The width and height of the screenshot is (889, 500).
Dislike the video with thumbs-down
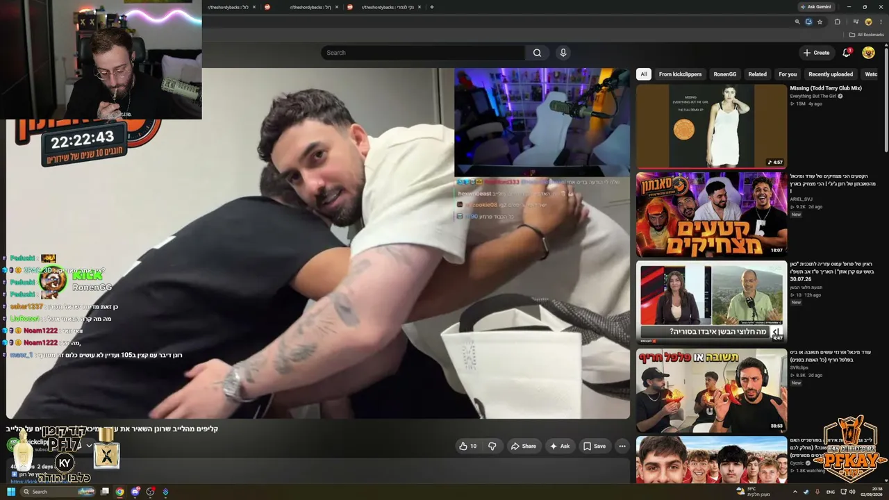(492, 446)
